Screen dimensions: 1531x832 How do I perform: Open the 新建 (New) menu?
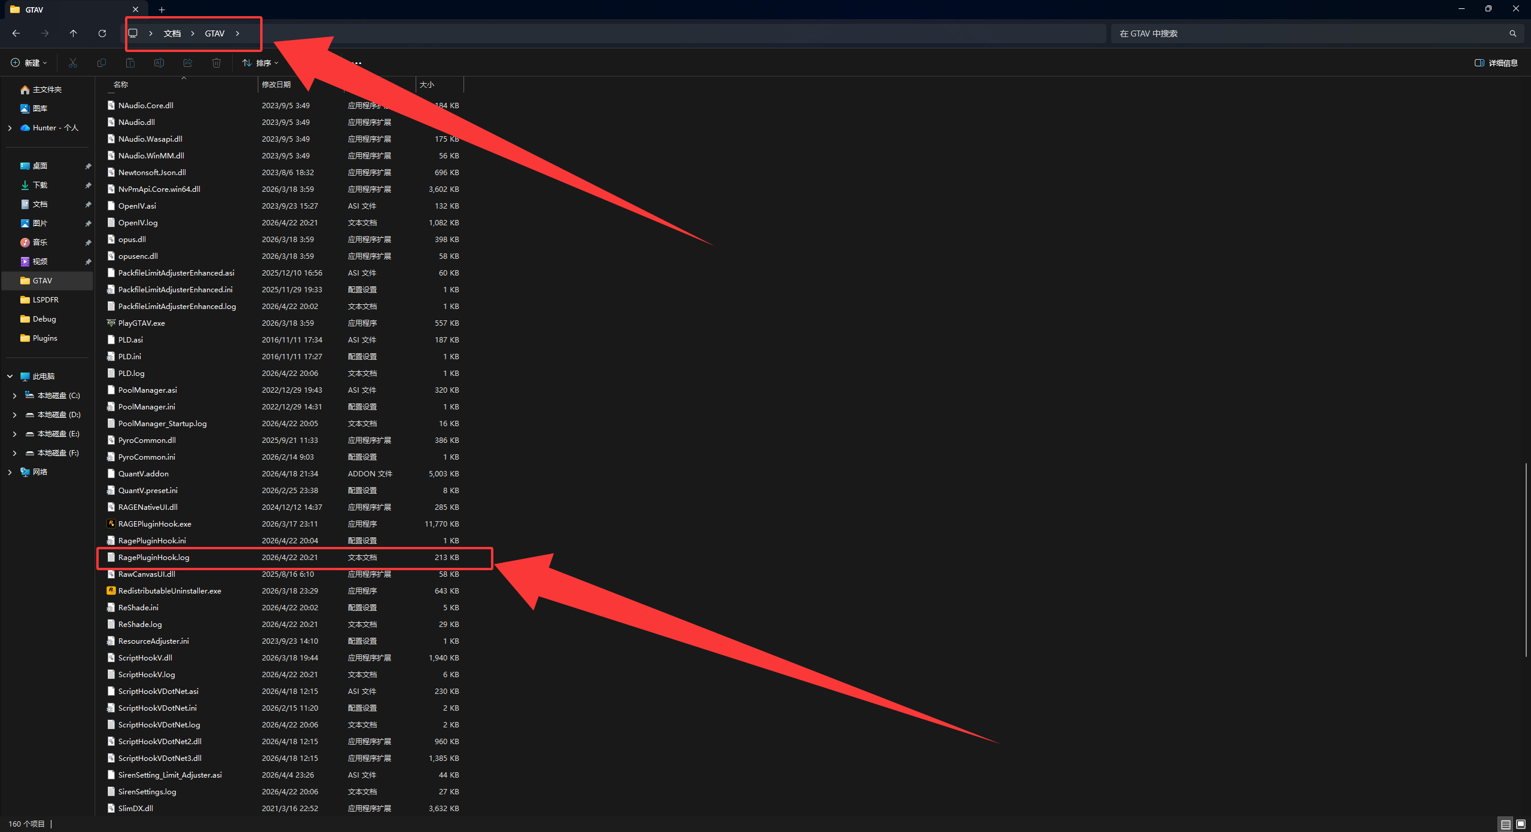(x=29, y=63)
